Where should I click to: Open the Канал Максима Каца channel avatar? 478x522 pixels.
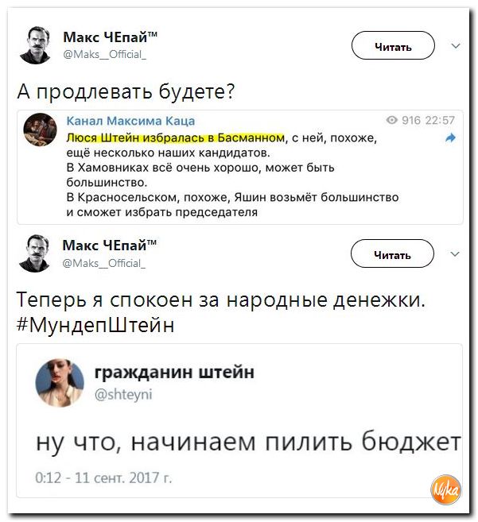(41, 129)
